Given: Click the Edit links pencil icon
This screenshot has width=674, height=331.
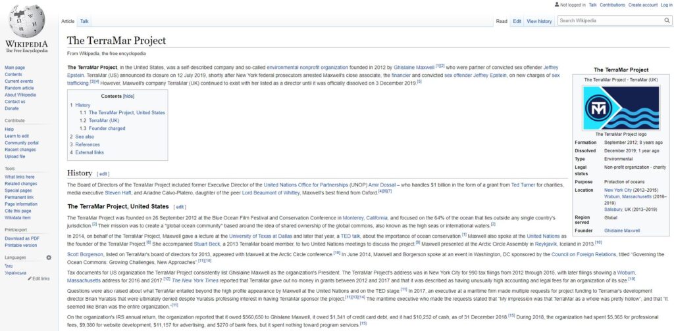Looking at the screenshot, I should 30,278.
